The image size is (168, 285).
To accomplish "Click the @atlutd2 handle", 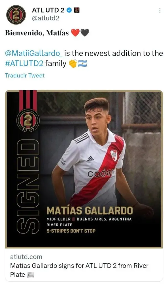I will point(46,18).
